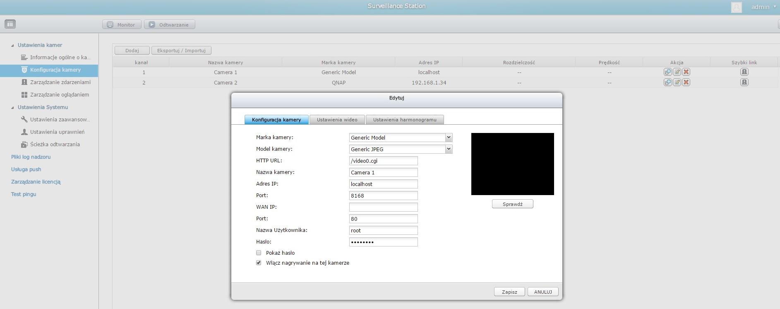Delete Camera 2 with the red X icon

click(686, 82)
